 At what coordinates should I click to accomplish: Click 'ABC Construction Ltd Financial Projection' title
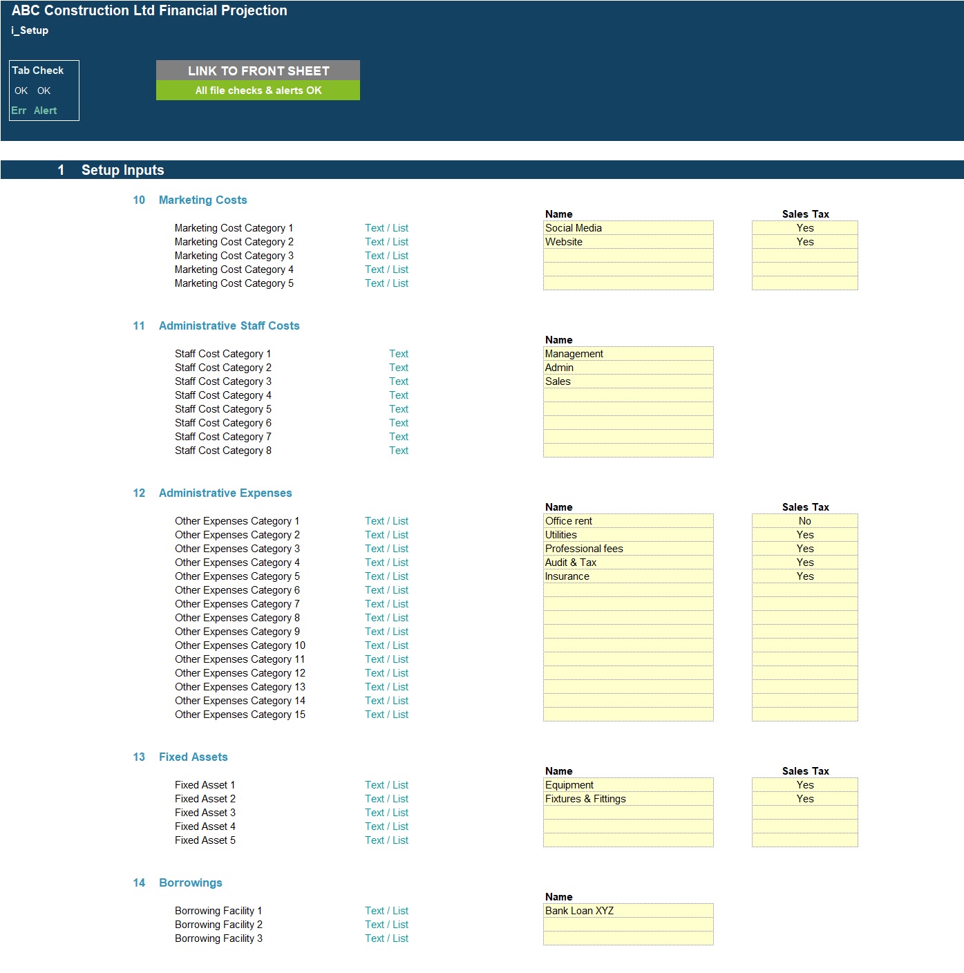pos(149,10)
